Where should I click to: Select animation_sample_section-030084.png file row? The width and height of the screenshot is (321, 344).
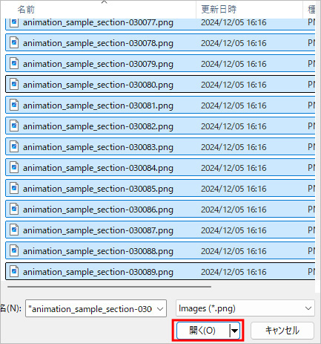pos(160,168)
